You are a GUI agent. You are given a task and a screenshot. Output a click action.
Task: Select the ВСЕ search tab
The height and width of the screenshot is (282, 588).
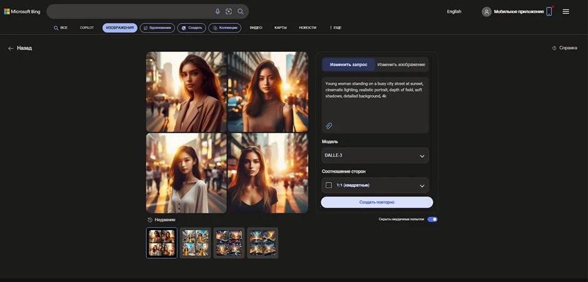click(61, 27)
